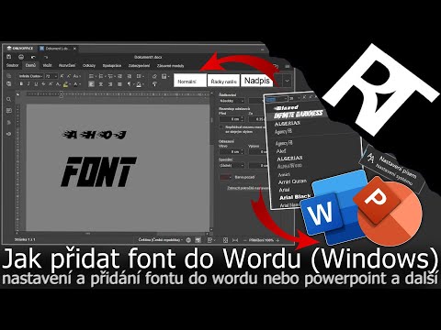Screen dimensions: 441x330
Task: Click fit to page icon in status bar
Action: (x=225, y=240)
